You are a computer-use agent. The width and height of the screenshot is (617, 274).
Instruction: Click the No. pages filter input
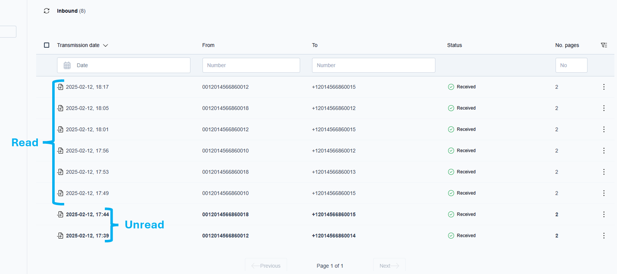[571, 65]
